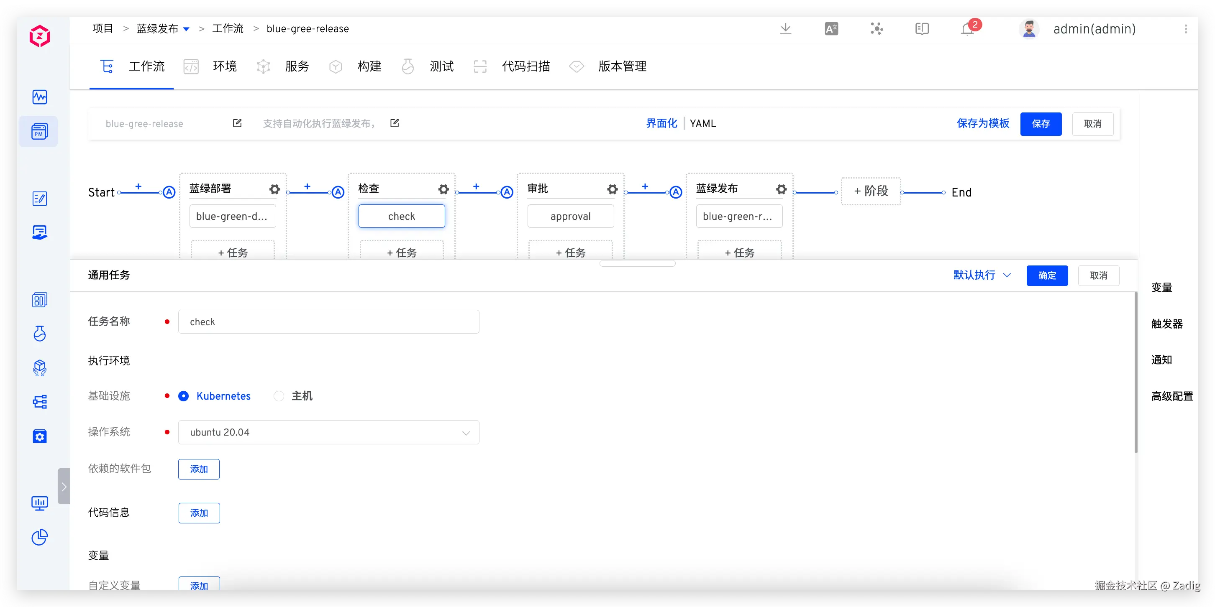The height and width of the screenshot is (607, 1215).
Task: Open the pie chart sidebar icon
Action: 40,537
